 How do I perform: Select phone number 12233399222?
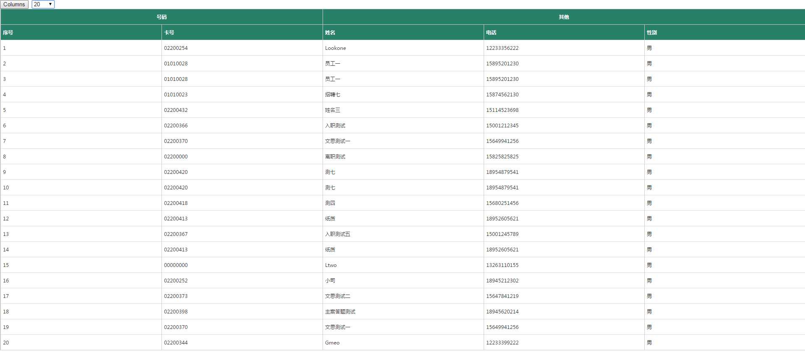(502, 343)
